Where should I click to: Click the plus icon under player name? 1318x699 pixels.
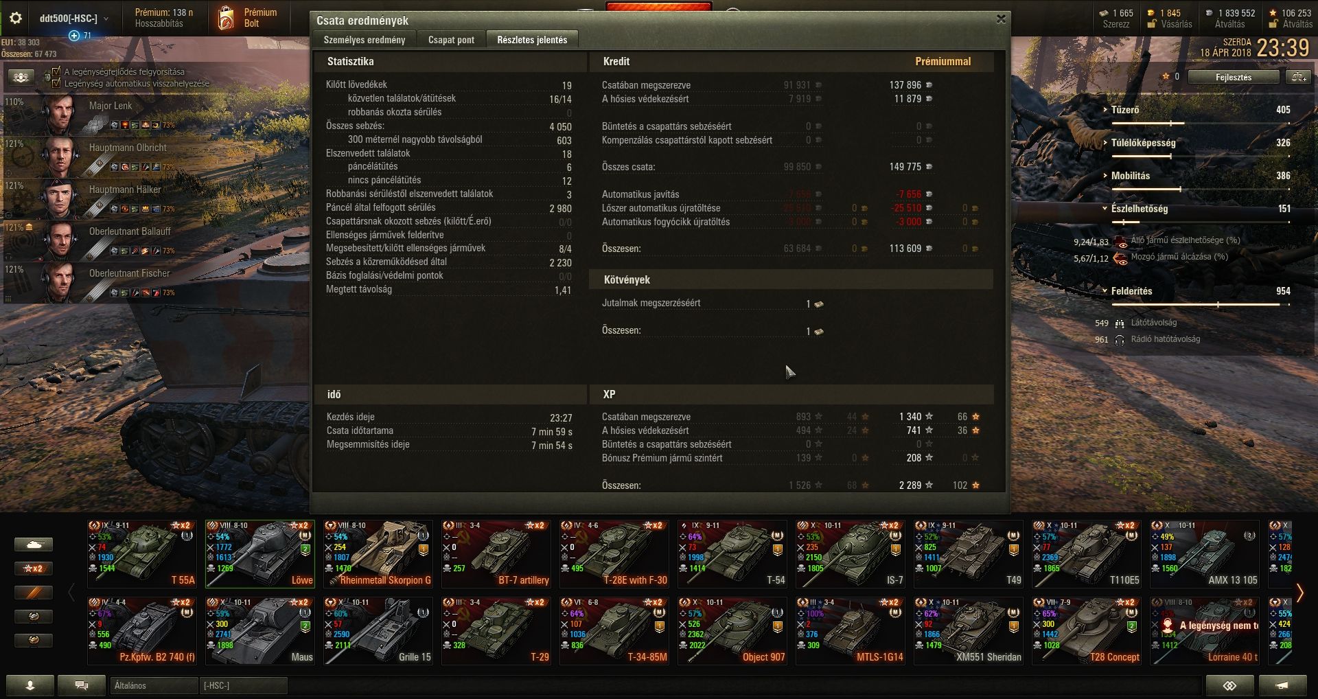click(74, 36)
